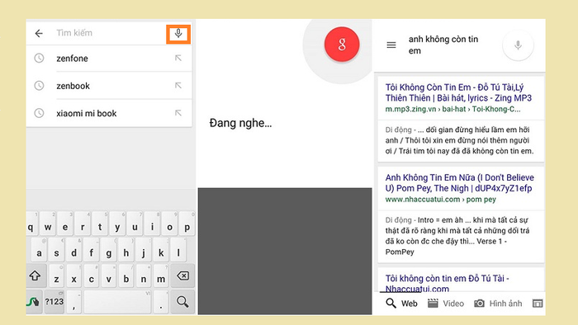Image resolution: width=578 pixels, height=325 pixels.
Task: Tap the c key on keyboard
Action: (x=92, y=276)
